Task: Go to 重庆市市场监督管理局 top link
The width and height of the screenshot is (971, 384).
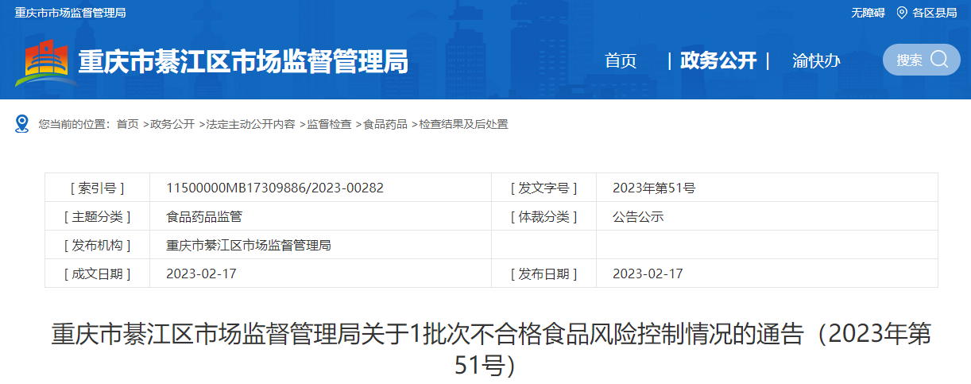Action: [x=70, y=13]
